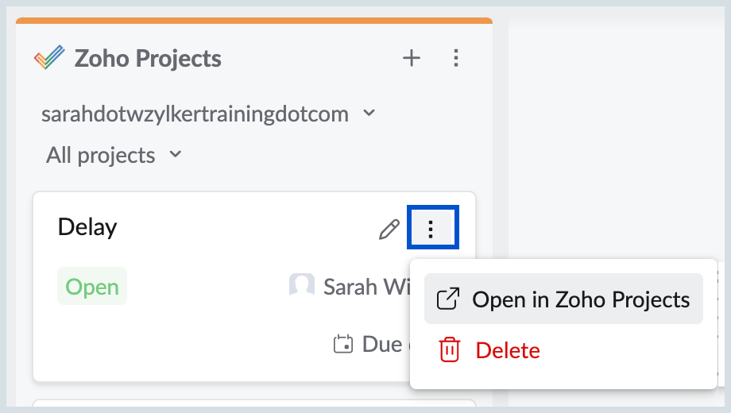
Task: Click the chevron beside All projects
Action: point(176,154)
